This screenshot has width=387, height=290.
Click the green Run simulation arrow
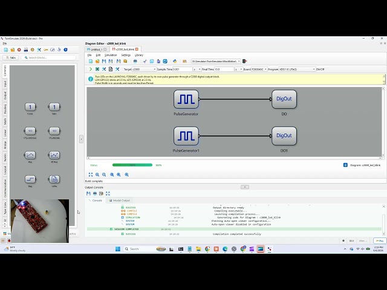pos(91,69)
